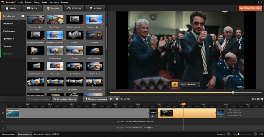Select the Все эффекты category

[x=13, y=16]
